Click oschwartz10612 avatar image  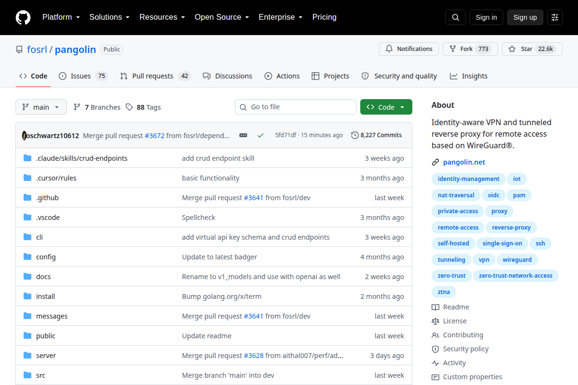(25, 136)
